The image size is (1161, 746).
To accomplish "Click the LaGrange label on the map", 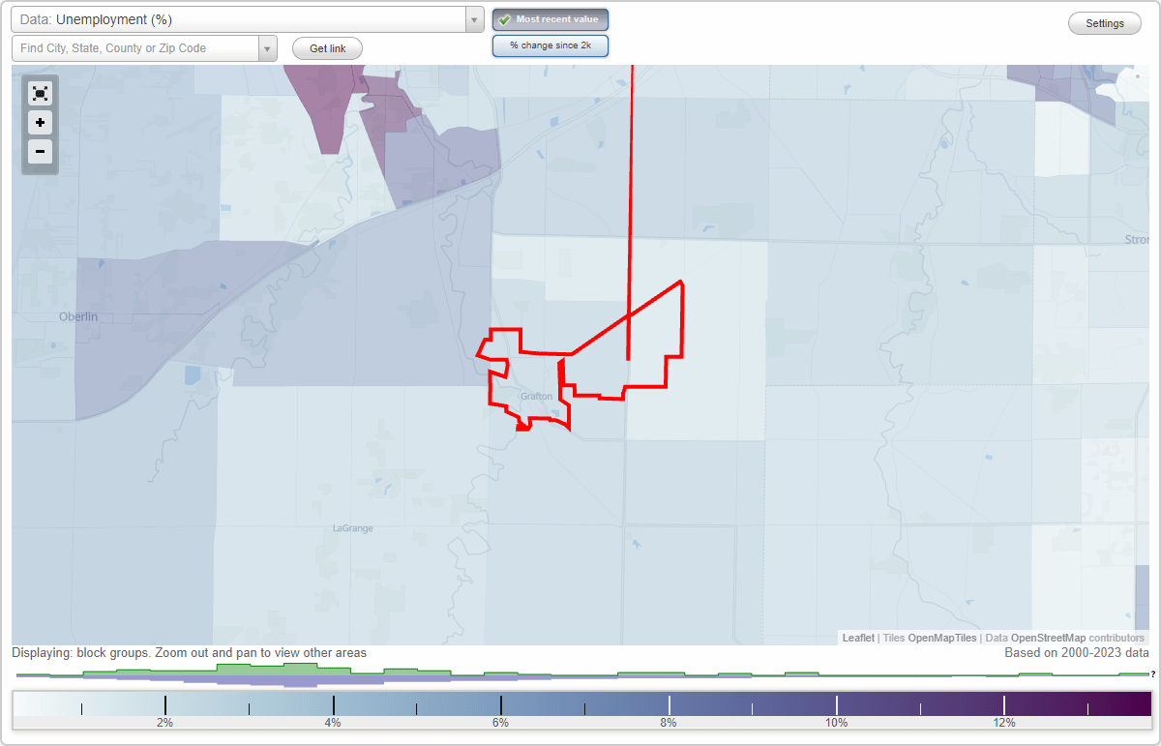I will click(352, 528).
